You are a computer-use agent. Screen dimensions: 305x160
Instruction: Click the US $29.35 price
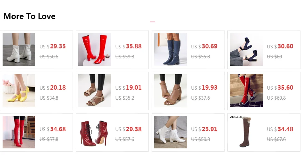pos(53,46)
